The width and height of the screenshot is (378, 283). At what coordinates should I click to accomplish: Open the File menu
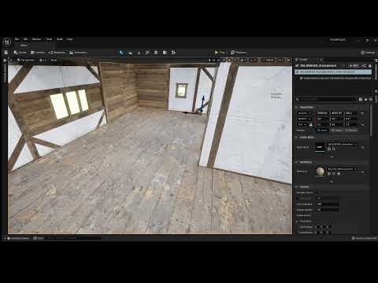pos(17,39)
